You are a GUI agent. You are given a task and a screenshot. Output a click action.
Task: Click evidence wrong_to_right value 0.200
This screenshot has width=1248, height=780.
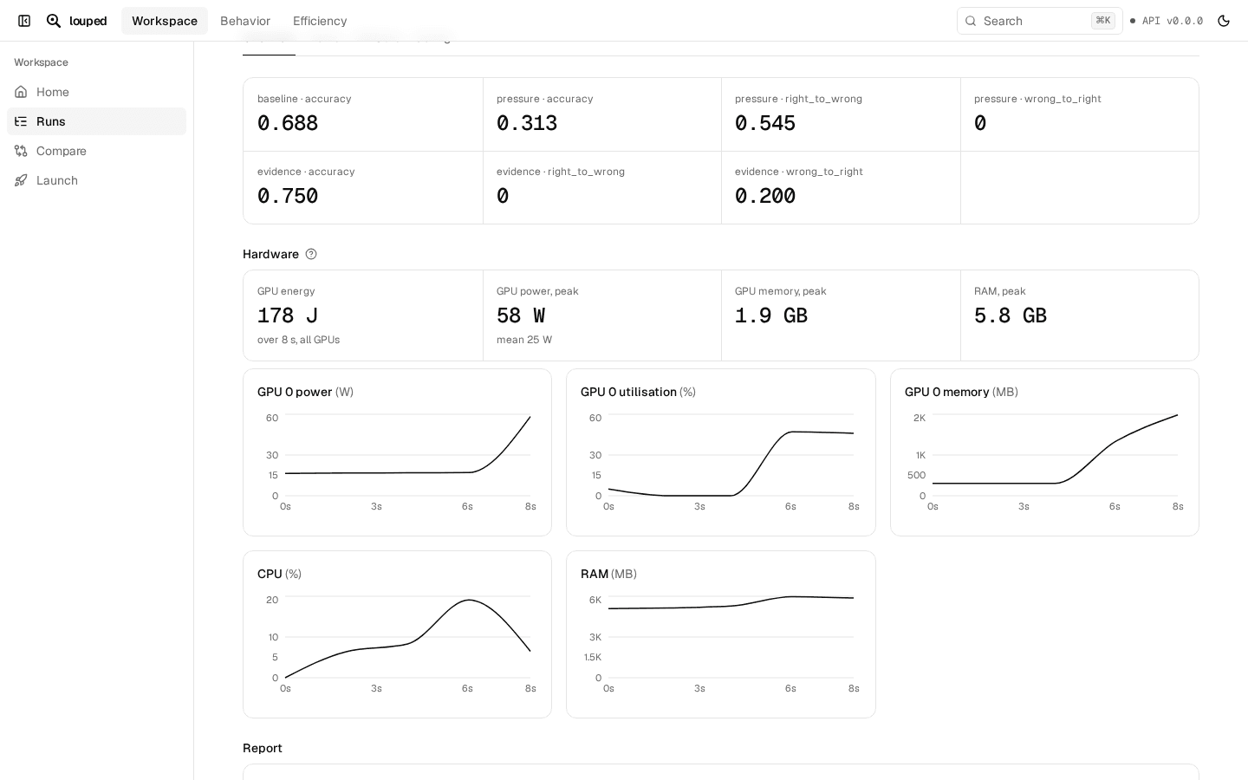point(765,196)
